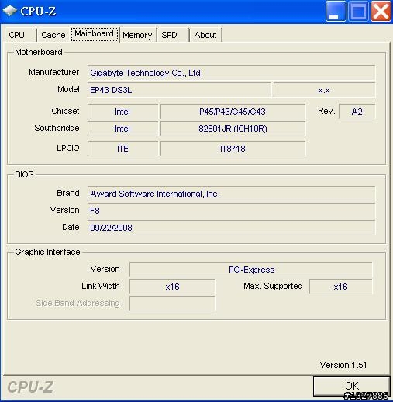
Task: Show the About tab
Action: click(205, 35)
